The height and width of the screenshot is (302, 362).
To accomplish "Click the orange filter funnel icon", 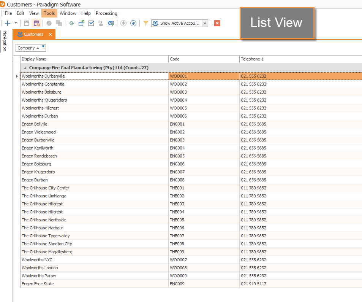I will [145, 23].
